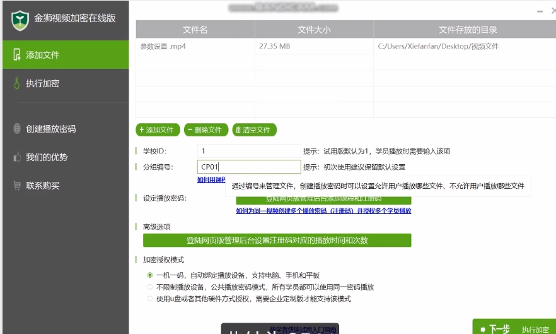Click the globe icon beside 创建播放密码

coord(16,128)
